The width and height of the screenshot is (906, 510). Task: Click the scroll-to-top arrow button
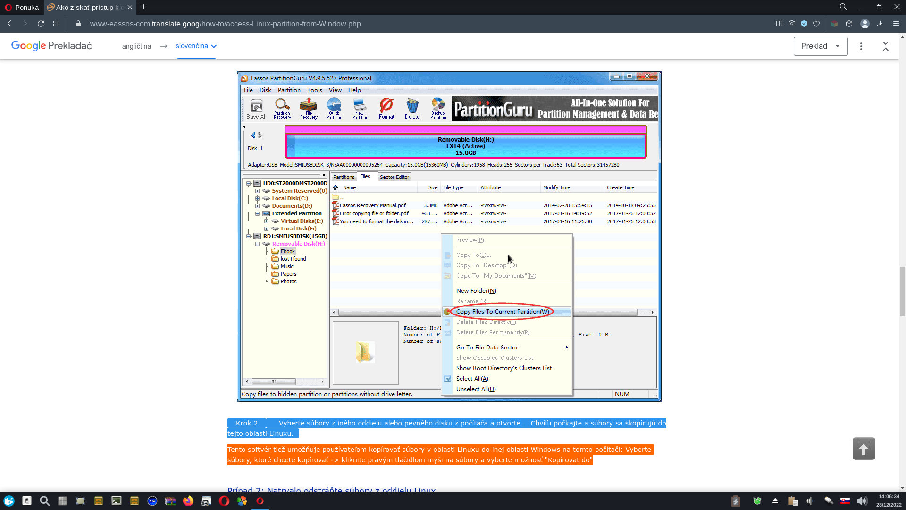tap(864, 449)
